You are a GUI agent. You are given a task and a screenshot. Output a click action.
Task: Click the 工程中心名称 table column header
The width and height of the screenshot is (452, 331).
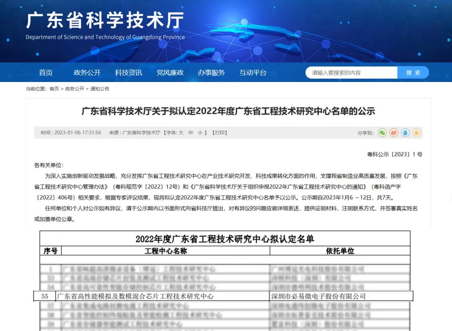(166, 251)
